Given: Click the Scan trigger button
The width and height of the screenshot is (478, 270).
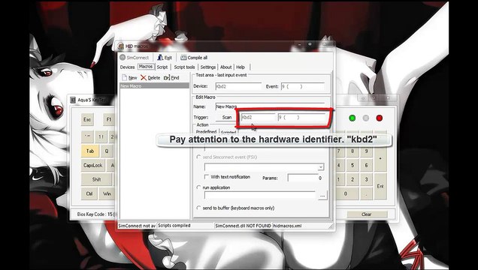Looking at the screenshot, I should point(226,117).
